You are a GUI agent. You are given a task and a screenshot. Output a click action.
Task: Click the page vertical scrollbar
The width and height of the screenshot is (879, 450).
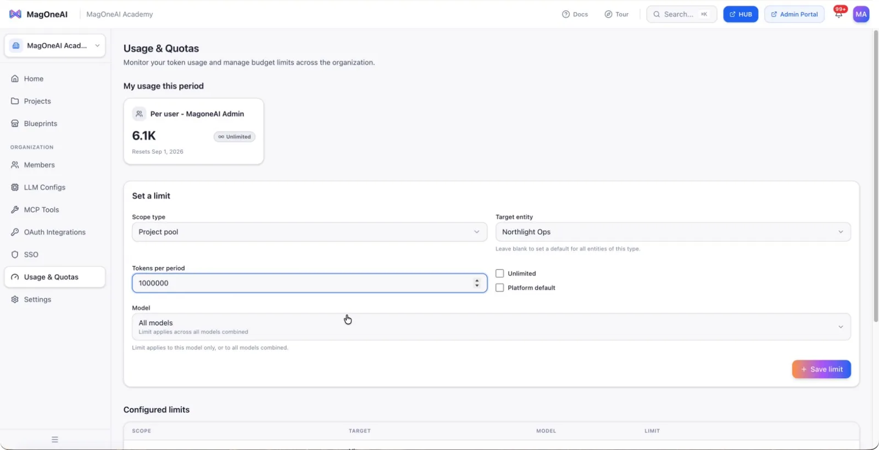pos(876,176)
